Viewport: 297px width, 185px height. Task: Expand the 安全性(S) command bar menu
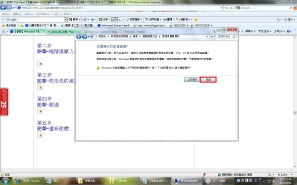click(x=265, y=31)
